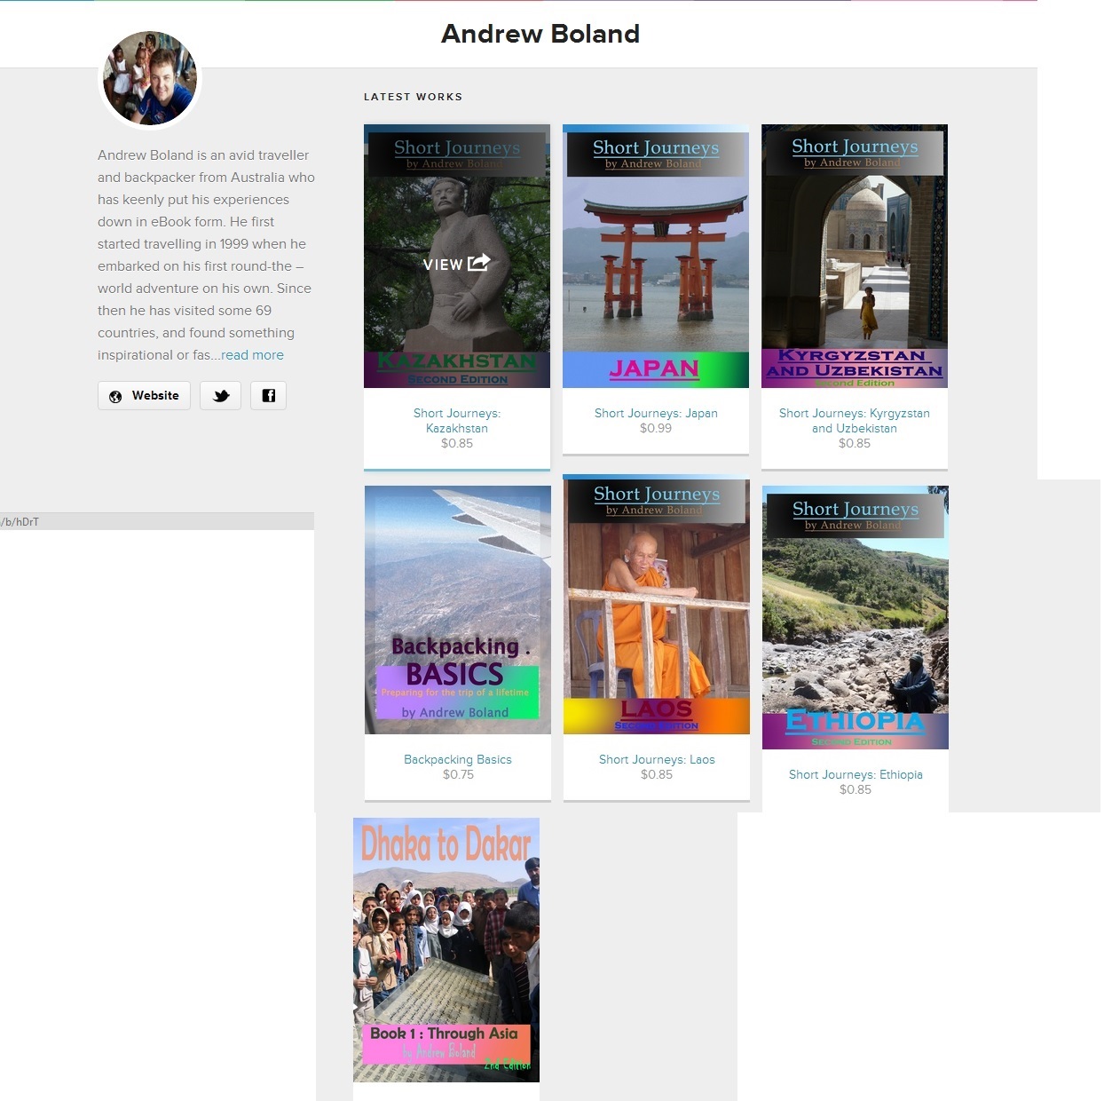1104x1101 pixels.
Task: Open the Laos book cover thumbnail
Action: (656, 606)
